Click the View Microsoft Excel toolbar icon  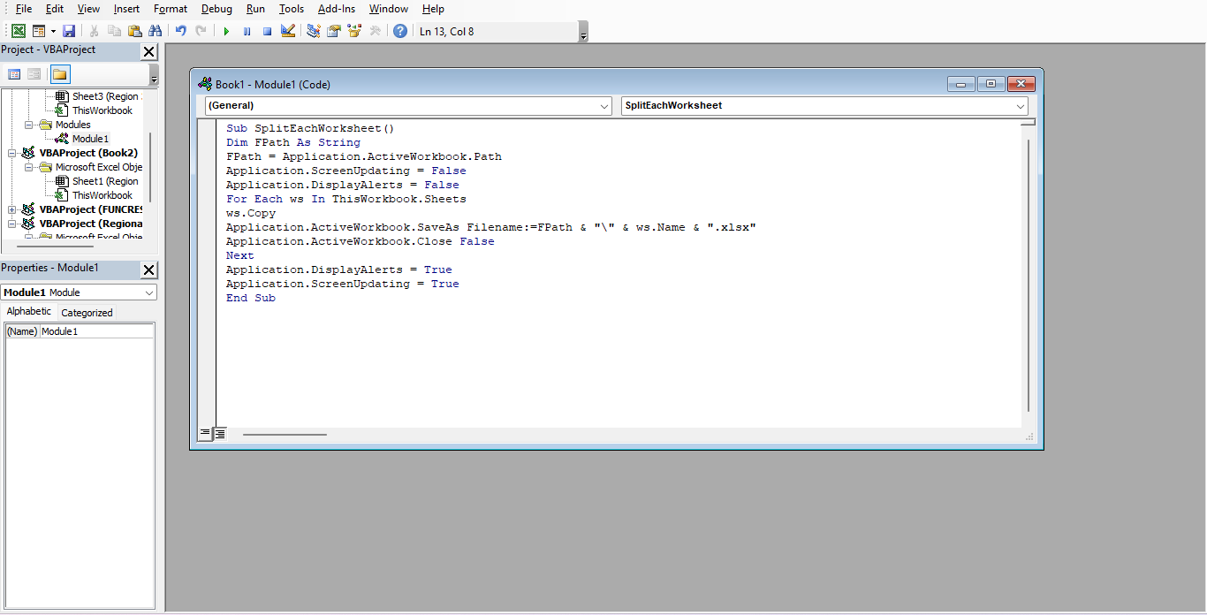click(x=18, y=31)
